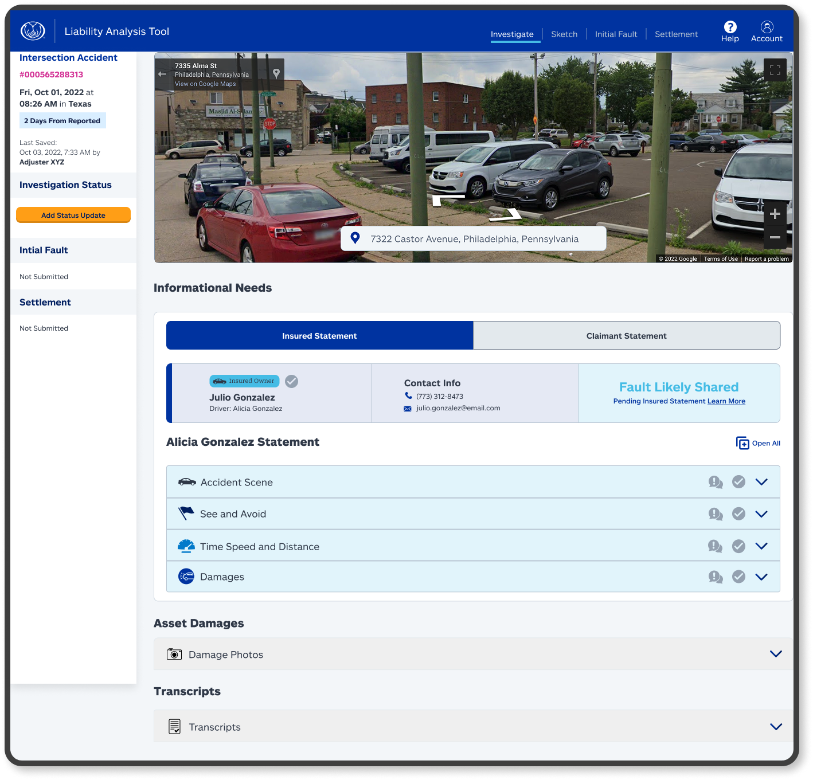Screen dimensions: 813x780
Task: Toggle the Time Speed and Distance checkmark
Action: point(739,546)
